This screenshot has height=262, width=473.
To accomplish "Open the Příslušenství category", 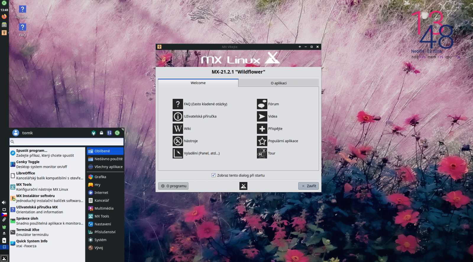I will 105,232.
